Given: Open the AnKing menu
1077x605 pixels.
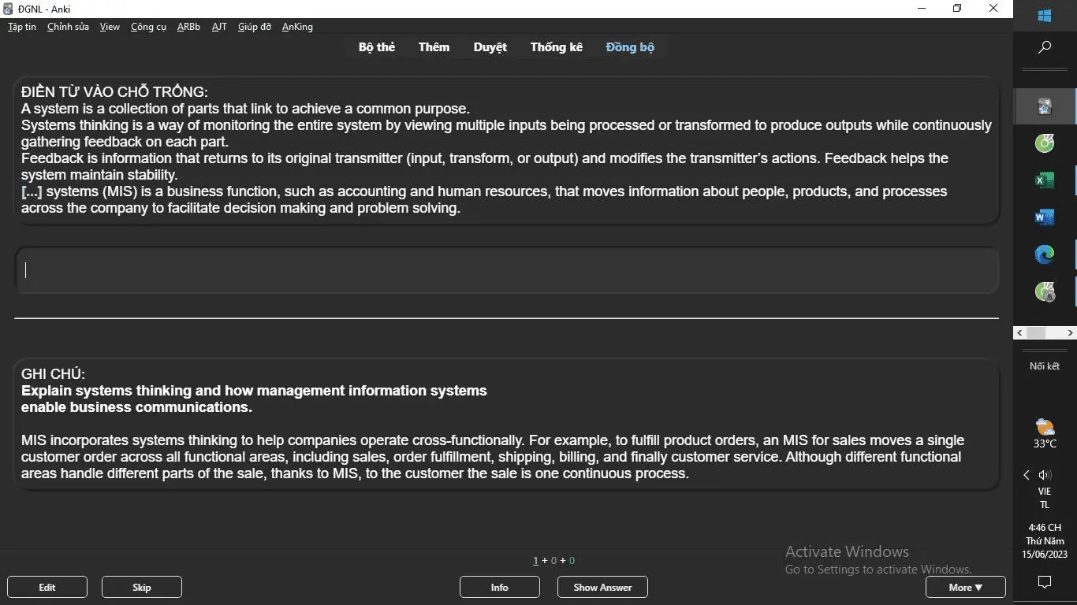Looking at the screenshot, I should pyautogui.click(x=297, y=27).
